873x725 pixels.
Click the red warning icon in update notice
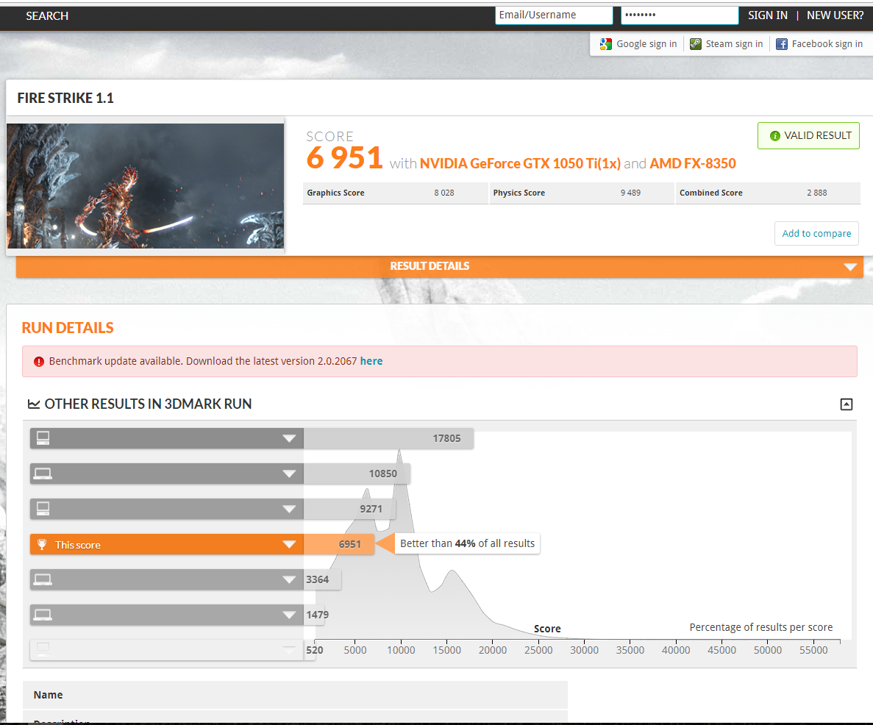point(38,361)
